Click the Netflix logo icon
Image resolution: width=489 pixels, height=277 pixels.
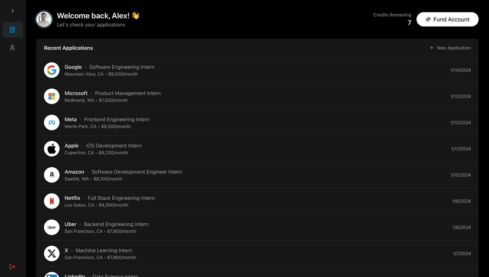point(52,201)
